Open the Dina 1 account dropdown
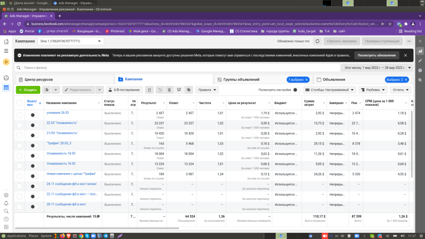The width and height of the screenshot is (425, 239). (71, 41)
